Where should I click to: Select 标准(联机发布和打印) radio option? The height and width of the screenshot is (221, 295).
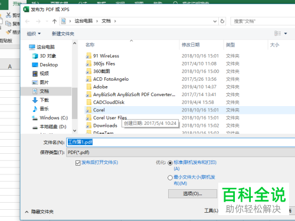point(170,163)
